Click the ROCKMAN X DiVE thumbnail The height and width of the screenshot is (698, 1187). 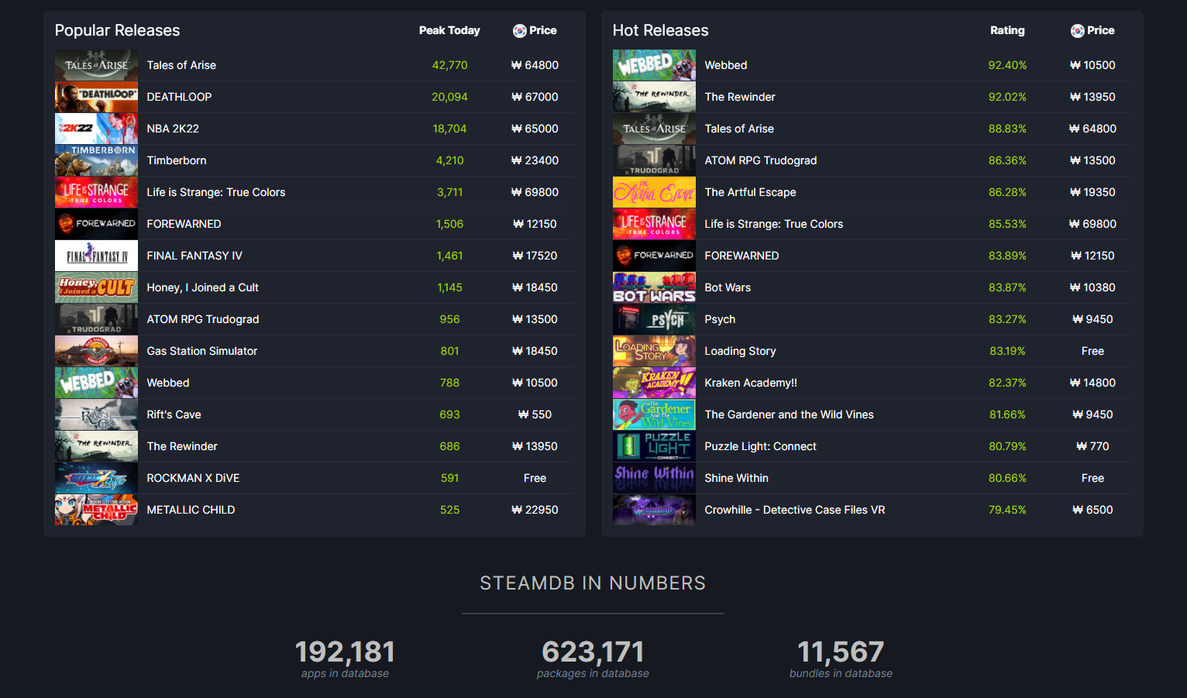[96, 478]
